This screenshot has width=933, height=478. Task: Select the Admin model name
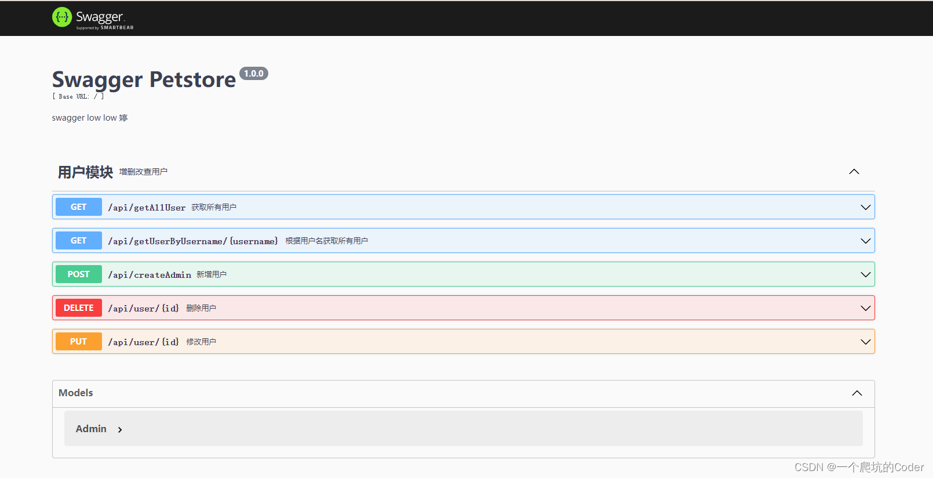coord(91,429)
